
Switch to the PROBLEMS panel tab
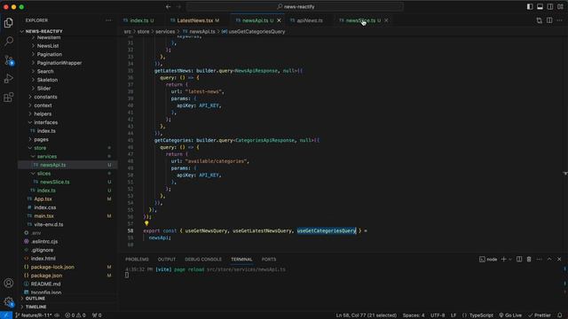tap(137, 260)
